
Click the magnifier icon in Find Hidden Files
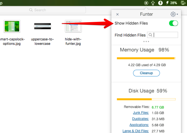[150, 35]
